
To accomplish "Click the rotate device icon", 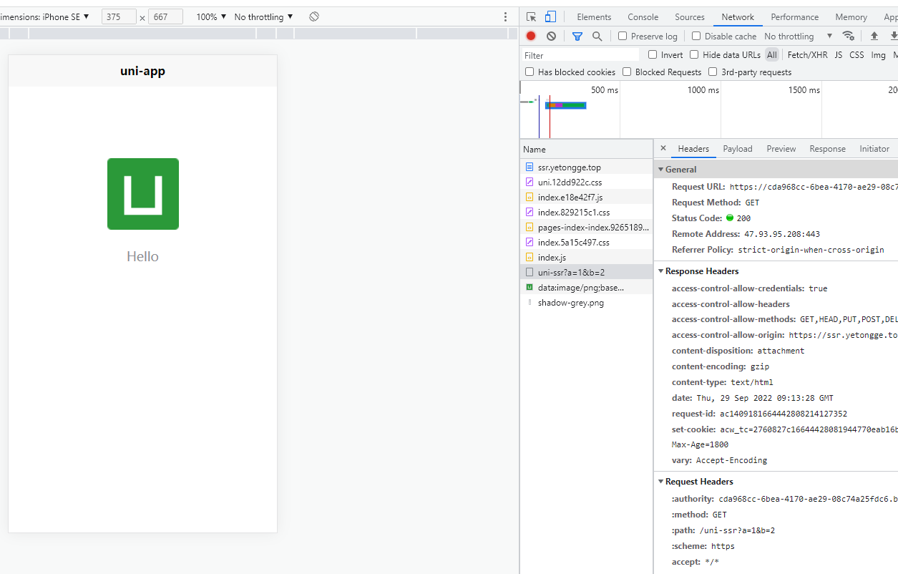I will click(x=314, y=16).
